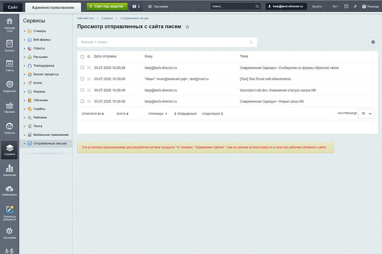Switch to the Сайт tab

12,7
